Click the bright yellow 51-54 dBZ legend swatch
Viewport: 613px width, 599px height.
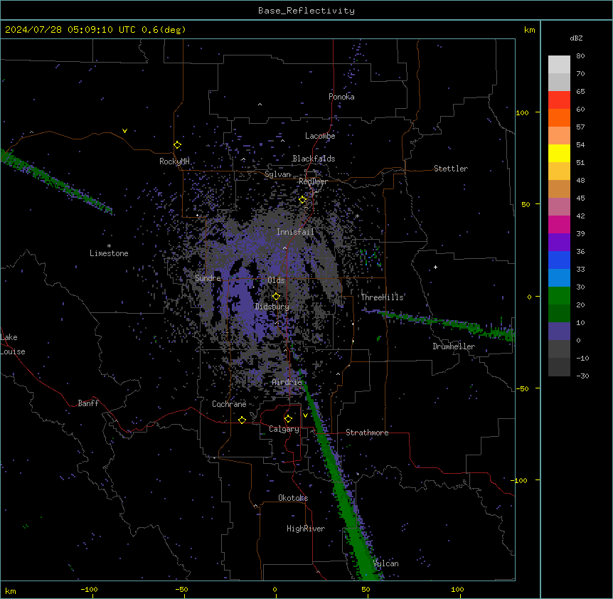pos(559,153)
